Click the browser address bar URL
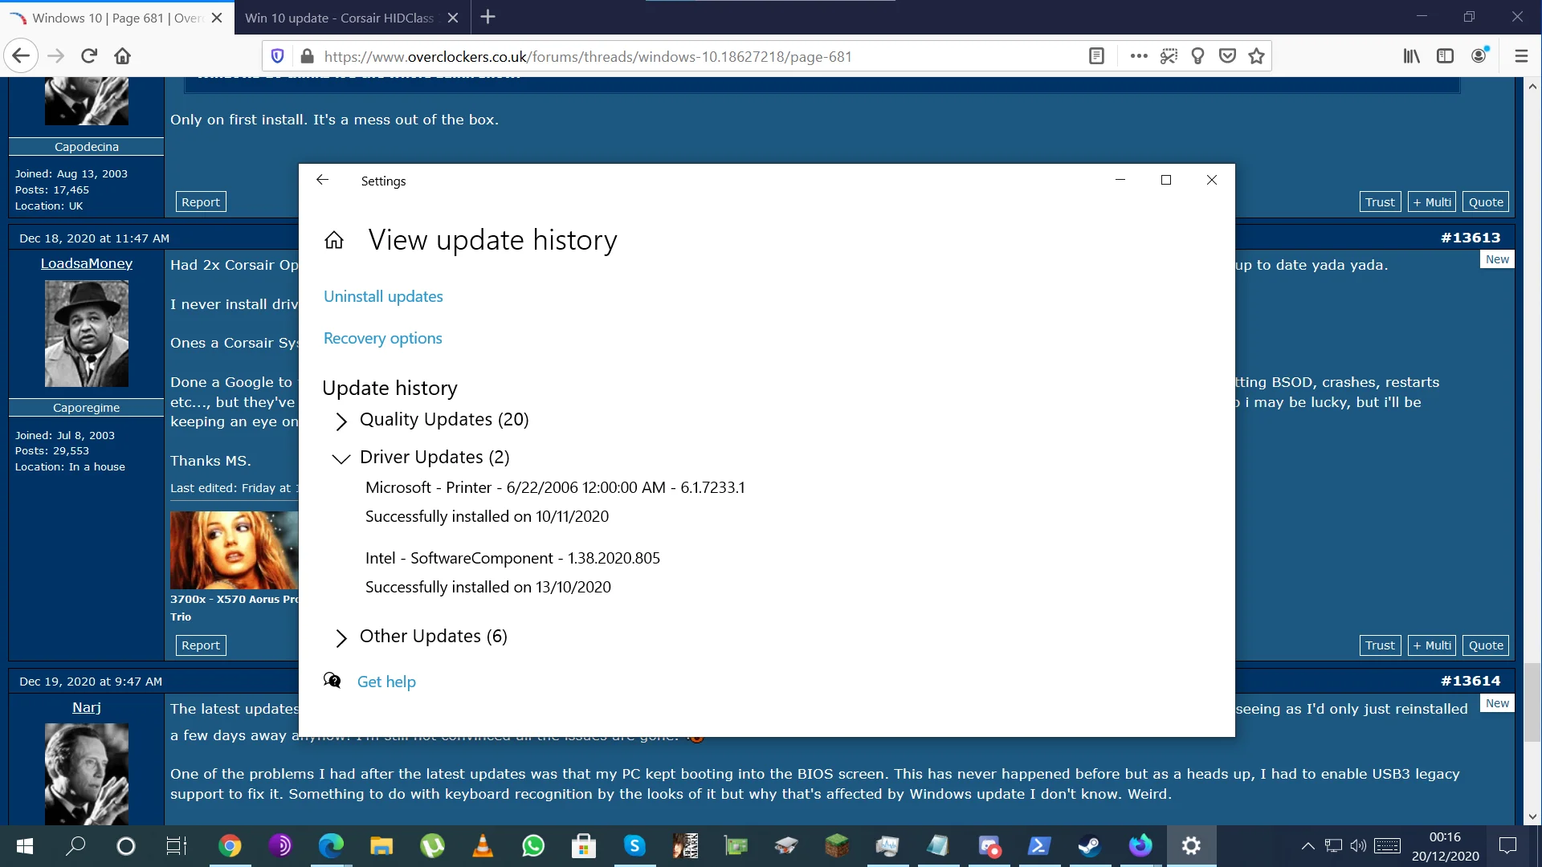Viewport: 1542px width, 867px height. pyautogui.click(x=588, y=56)
